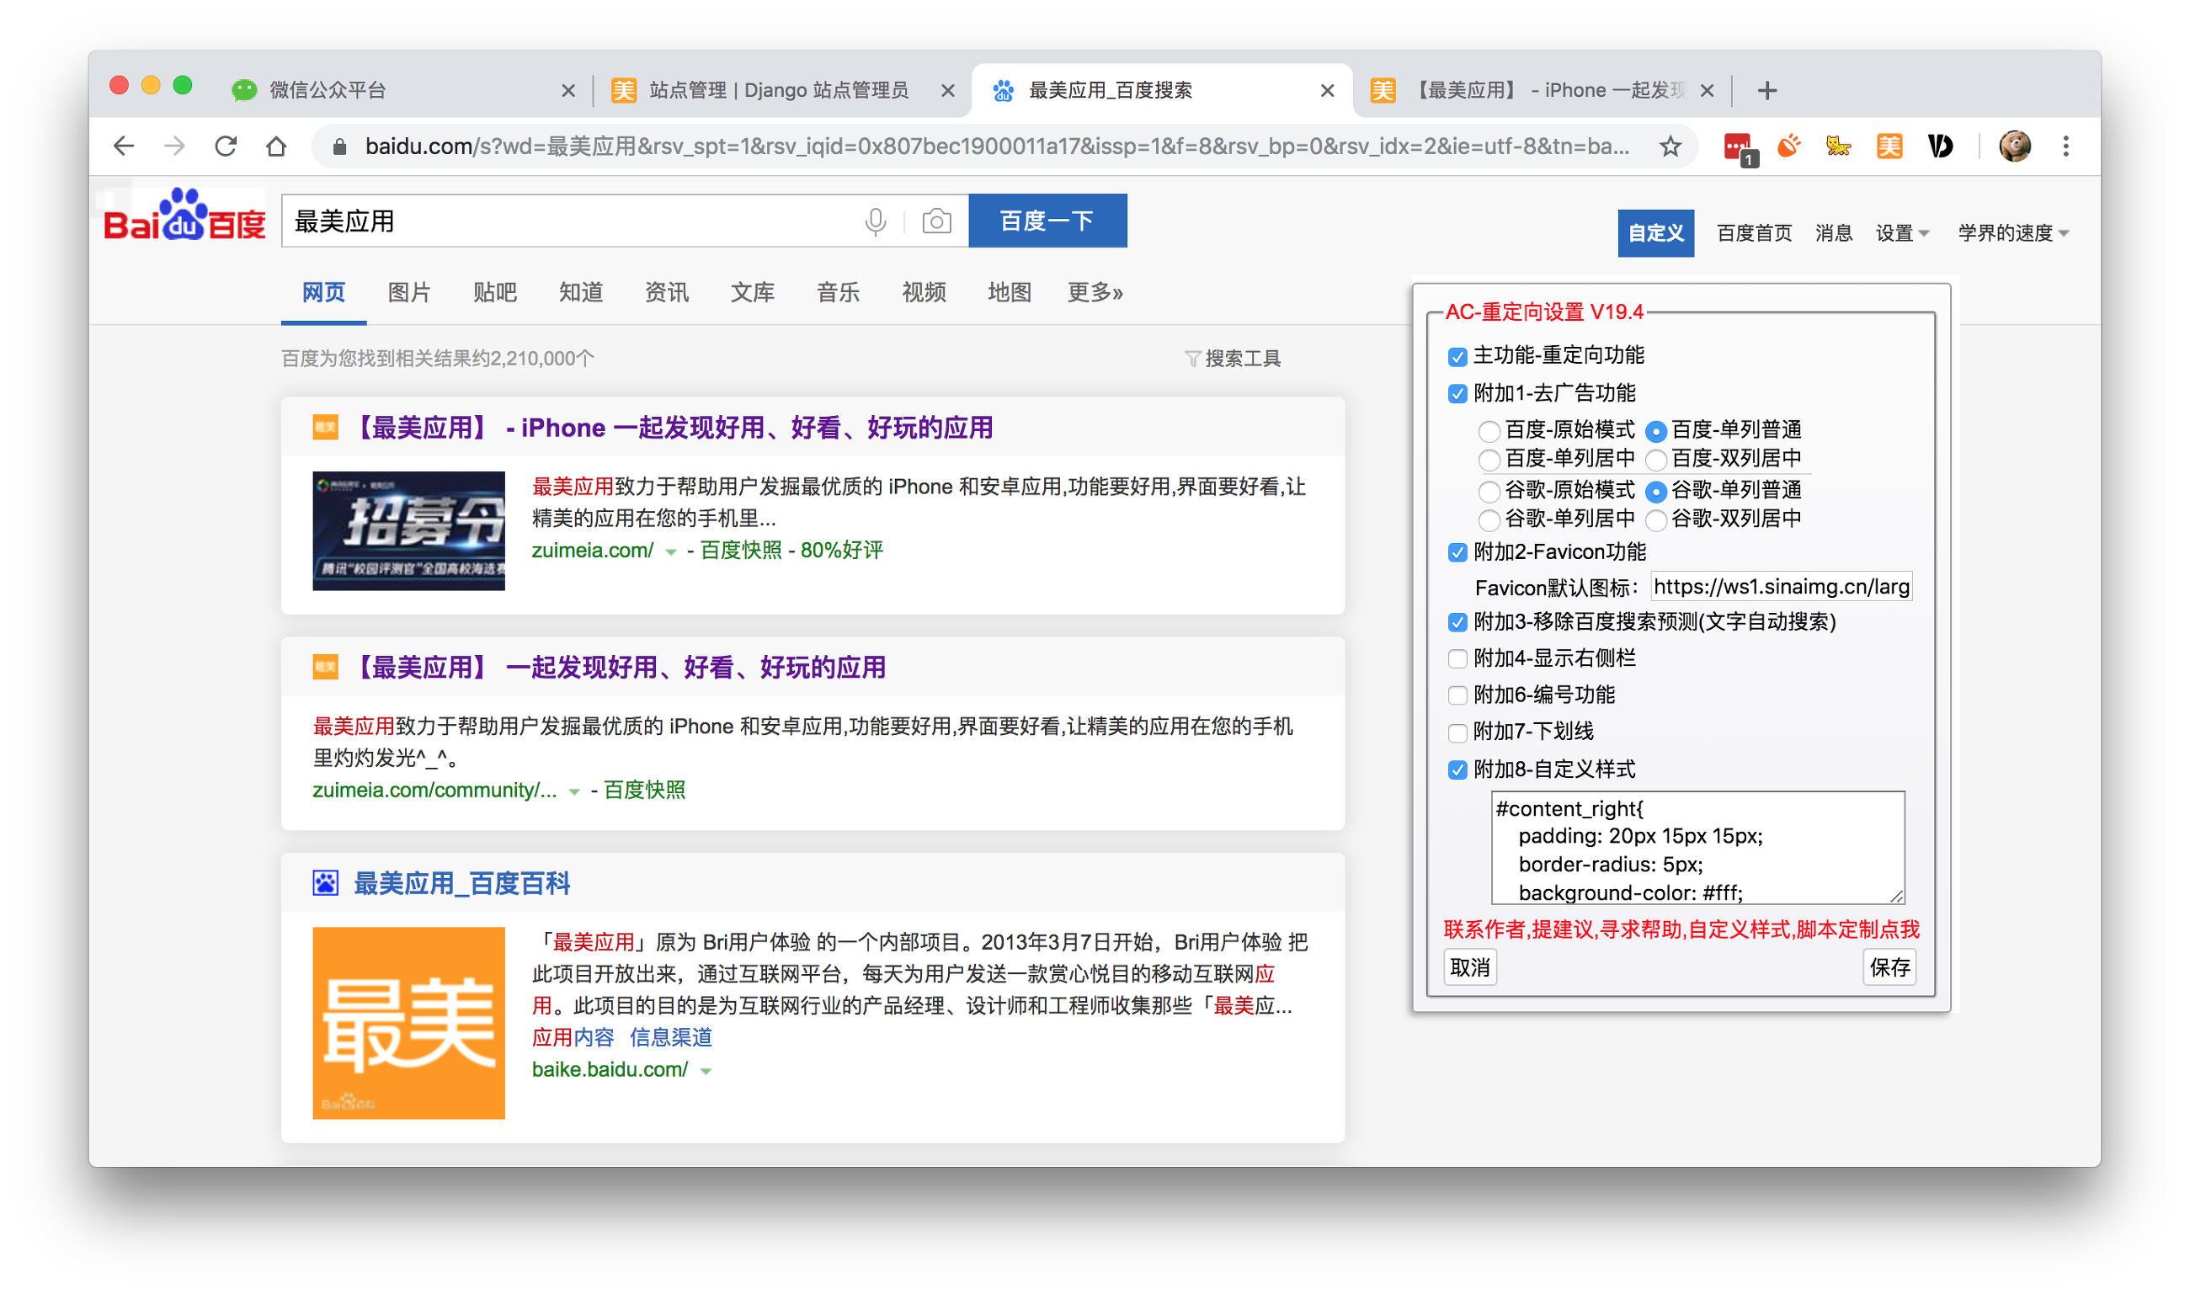Search by image with camera icon
This screenshot has height=1294, width=2190.
pos(936,221)
